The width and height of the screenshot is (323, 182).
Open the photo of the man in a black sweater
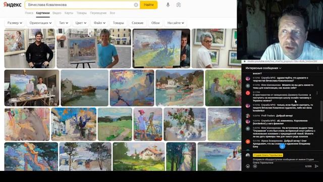[30, 49]
